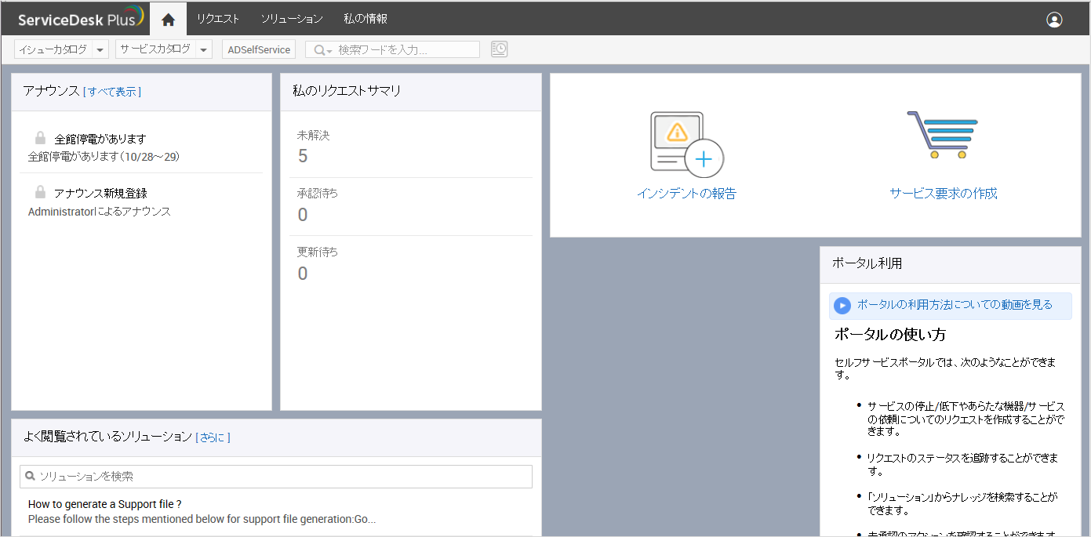Click サービス要求の作成 link
The image size is (1091, 537).
pos(944,194)
